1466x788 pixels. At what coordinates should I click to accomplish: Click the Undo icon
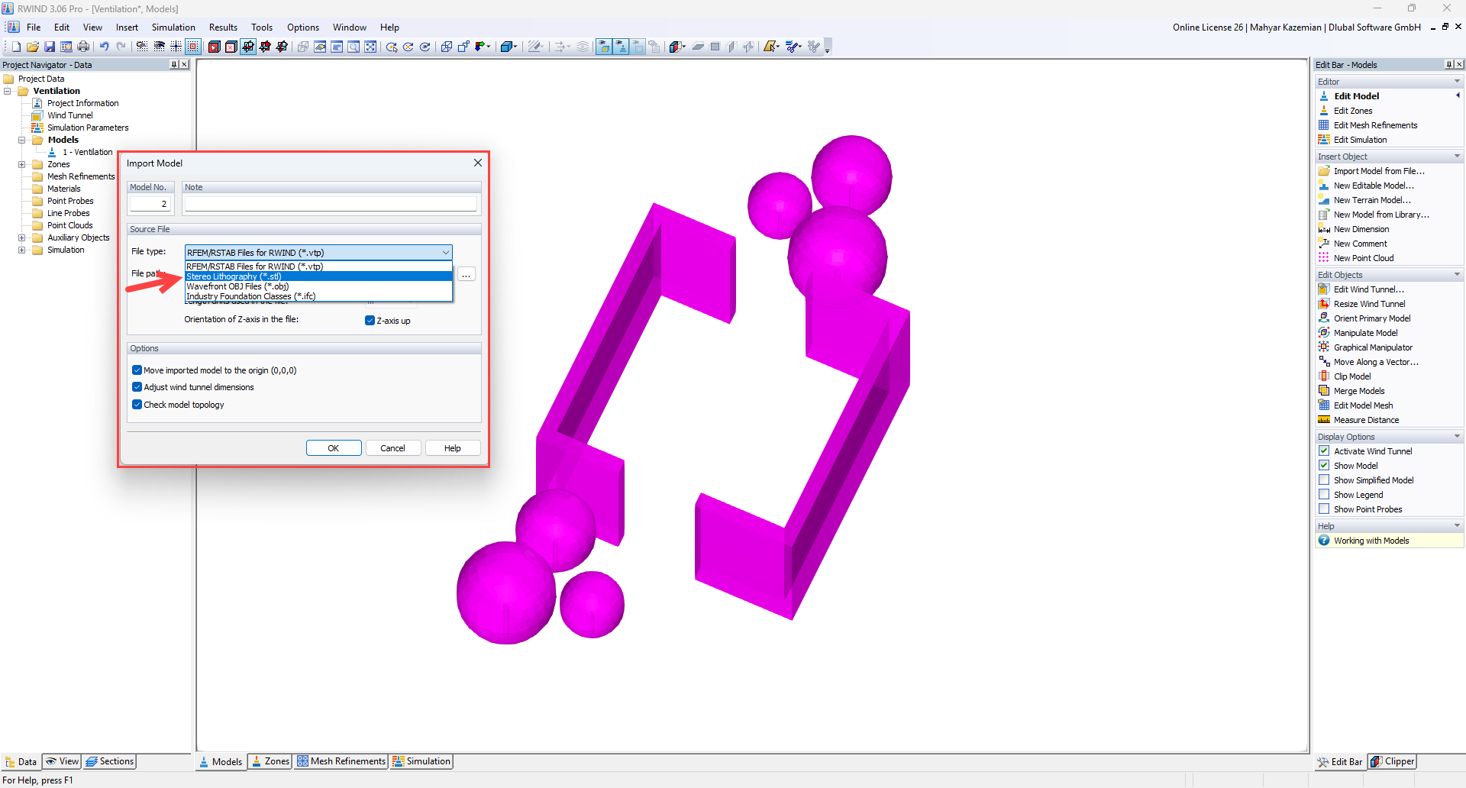coord(105,46)
